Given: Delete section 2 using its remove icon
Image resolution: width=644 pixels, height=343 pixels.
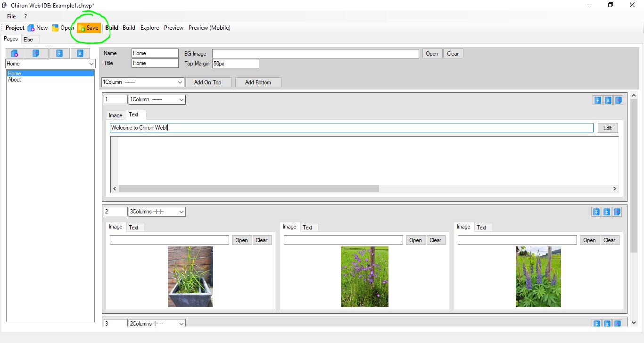Looking at the screenshot, I should pyautogui.click(x=617, y=212).
